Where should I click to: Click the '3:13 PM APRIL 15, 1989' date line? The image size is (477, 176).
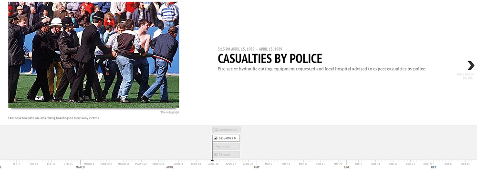[250, 49]
